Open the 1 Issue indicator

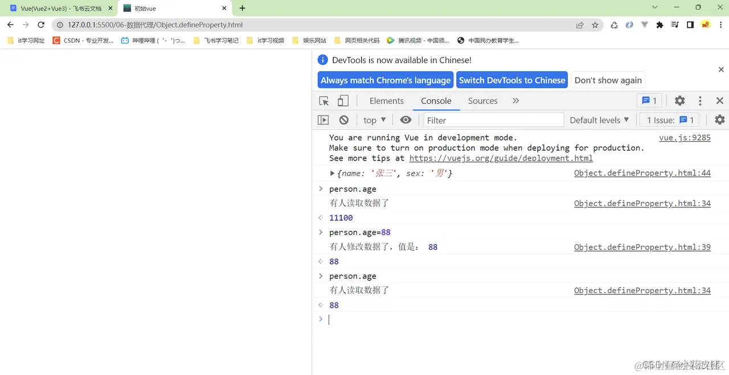click(x=670, y=120)
